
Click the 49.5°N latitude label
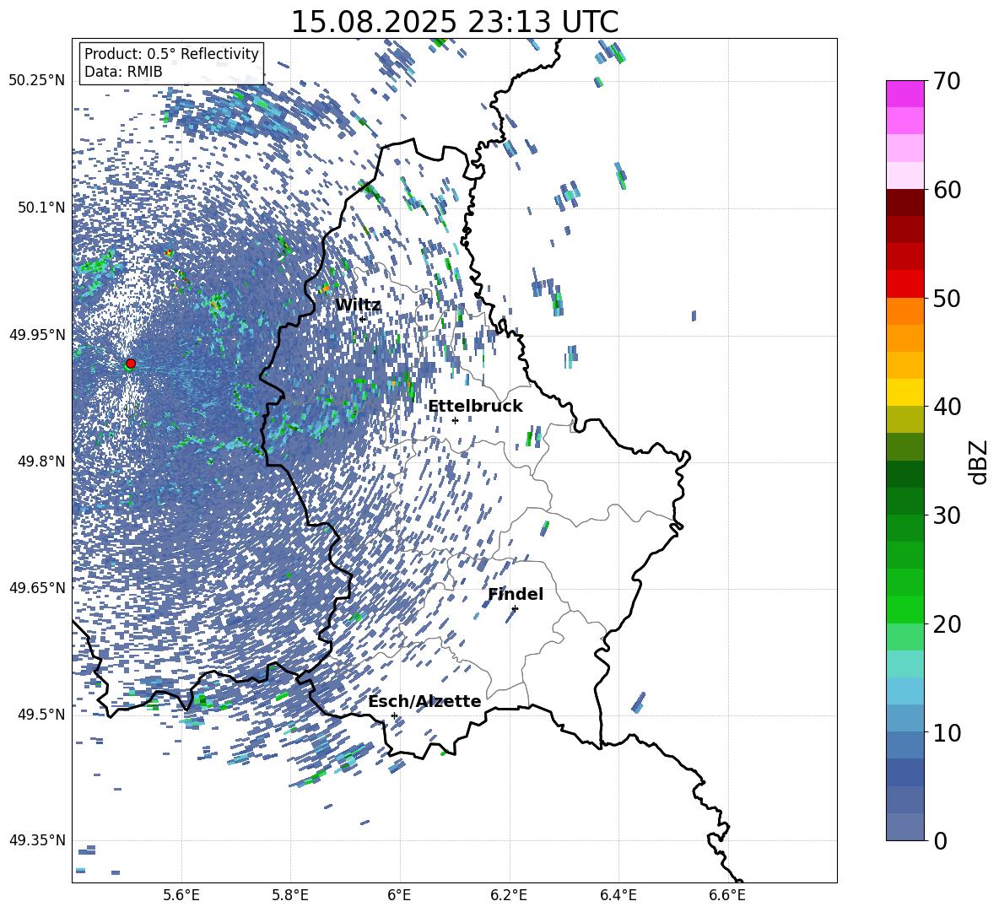tap(40, 715)
